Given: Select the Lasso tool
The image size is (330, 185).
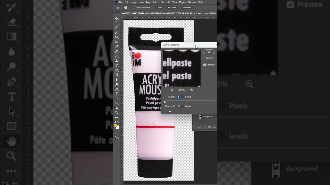Looking at the screenshot, I should coord(117,27).
